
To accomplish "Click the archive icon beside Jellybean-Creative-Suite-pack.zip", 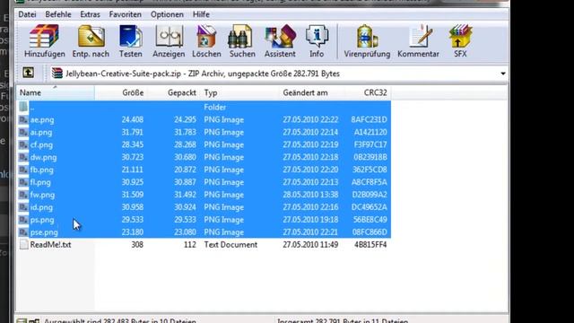I will click(57, 74).
